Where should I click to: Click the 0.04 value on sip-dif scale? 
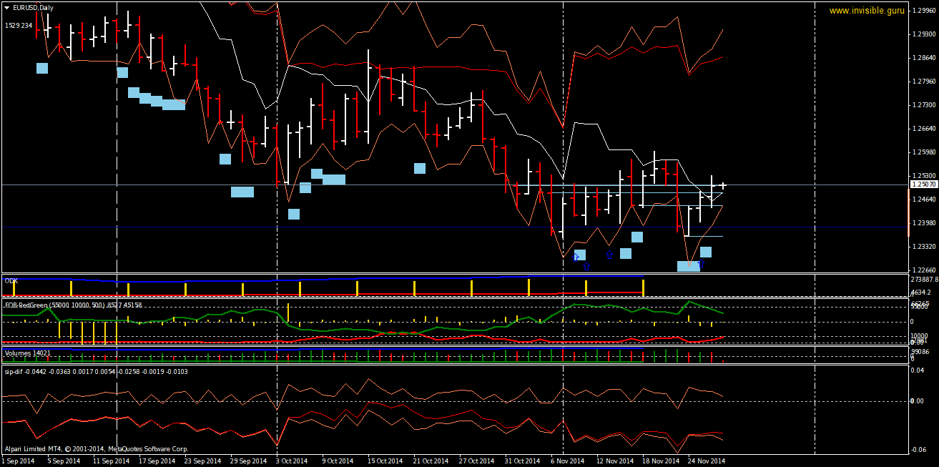pyautogui.click(x=917, y=370)
